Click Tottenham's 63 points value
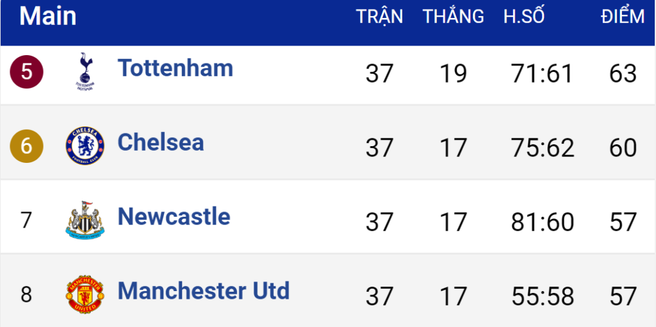The height and width of the screenshot is (327, 656). pyautogui.click(x=623, y=74)
